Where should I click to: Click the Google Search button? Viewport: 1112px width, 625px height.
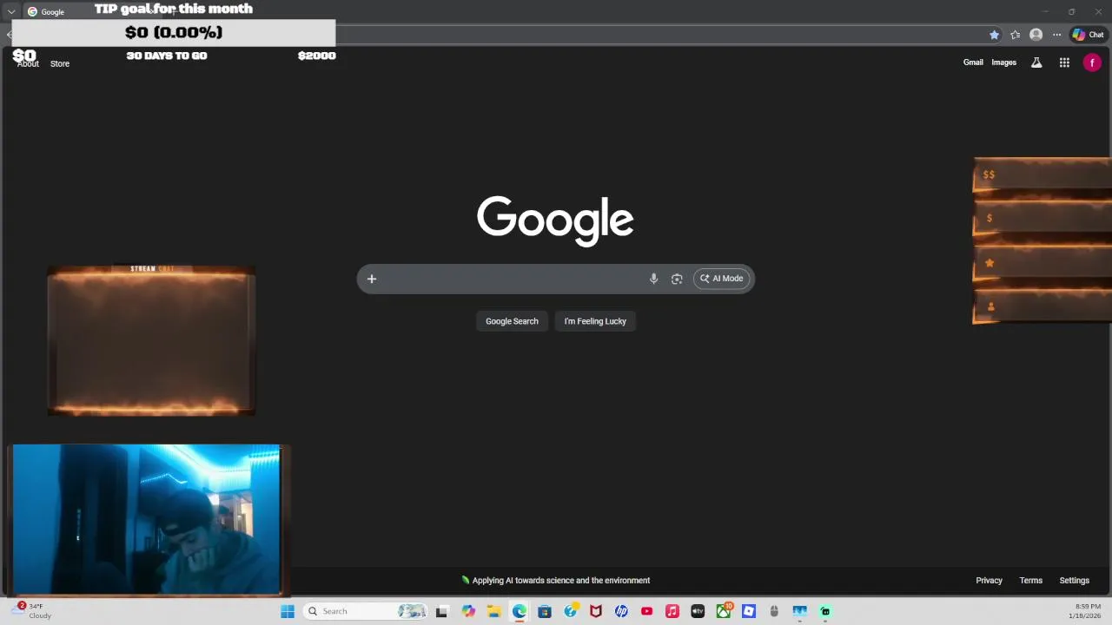click(512, 321)
